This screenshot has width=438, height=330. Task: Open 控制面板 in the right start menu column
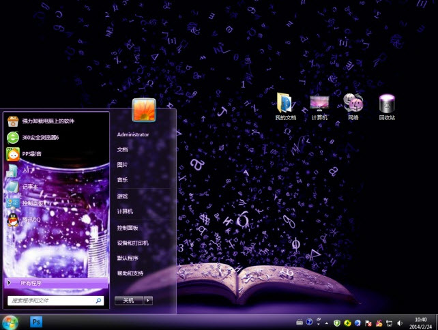click(128, 228)
